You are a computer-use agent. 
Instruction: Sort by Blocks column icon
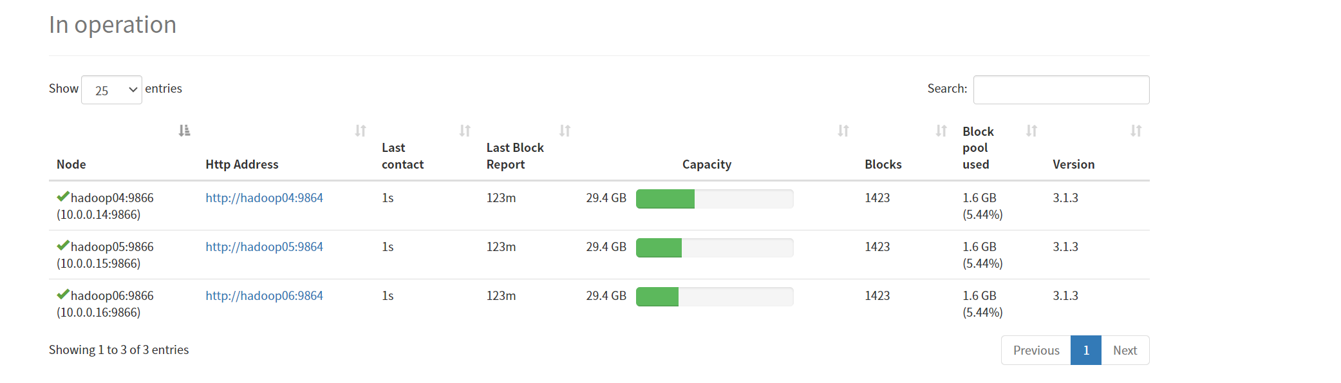point(941,131)
